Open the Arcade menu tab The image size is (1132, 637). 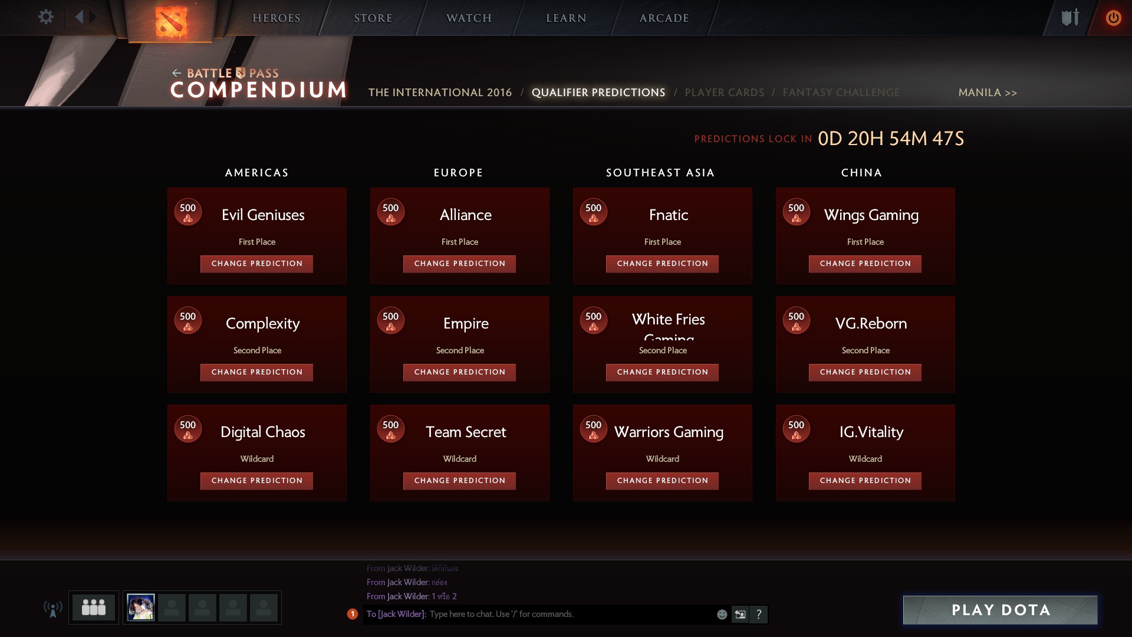pos(664,18)
